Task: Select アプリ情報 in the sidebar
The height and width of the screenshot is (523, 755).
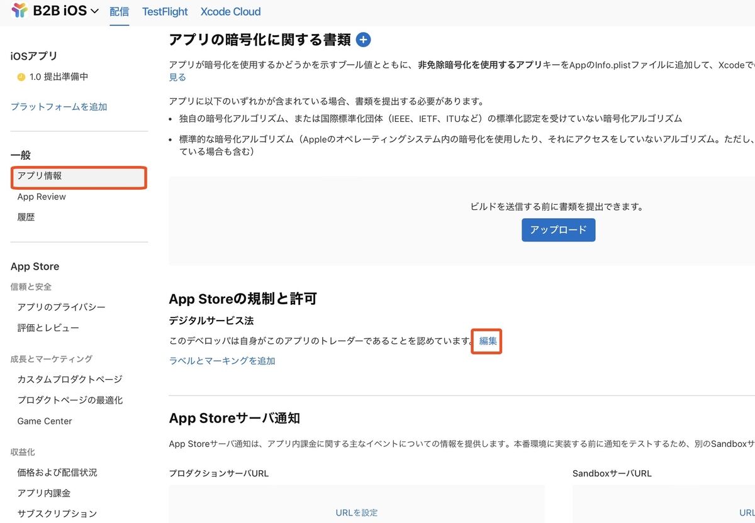Action: click(x=79, y=177)
